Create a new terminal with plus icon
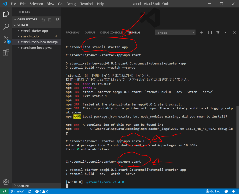The height and width of the screenshot is (194, 239). (x=202, y=32)
